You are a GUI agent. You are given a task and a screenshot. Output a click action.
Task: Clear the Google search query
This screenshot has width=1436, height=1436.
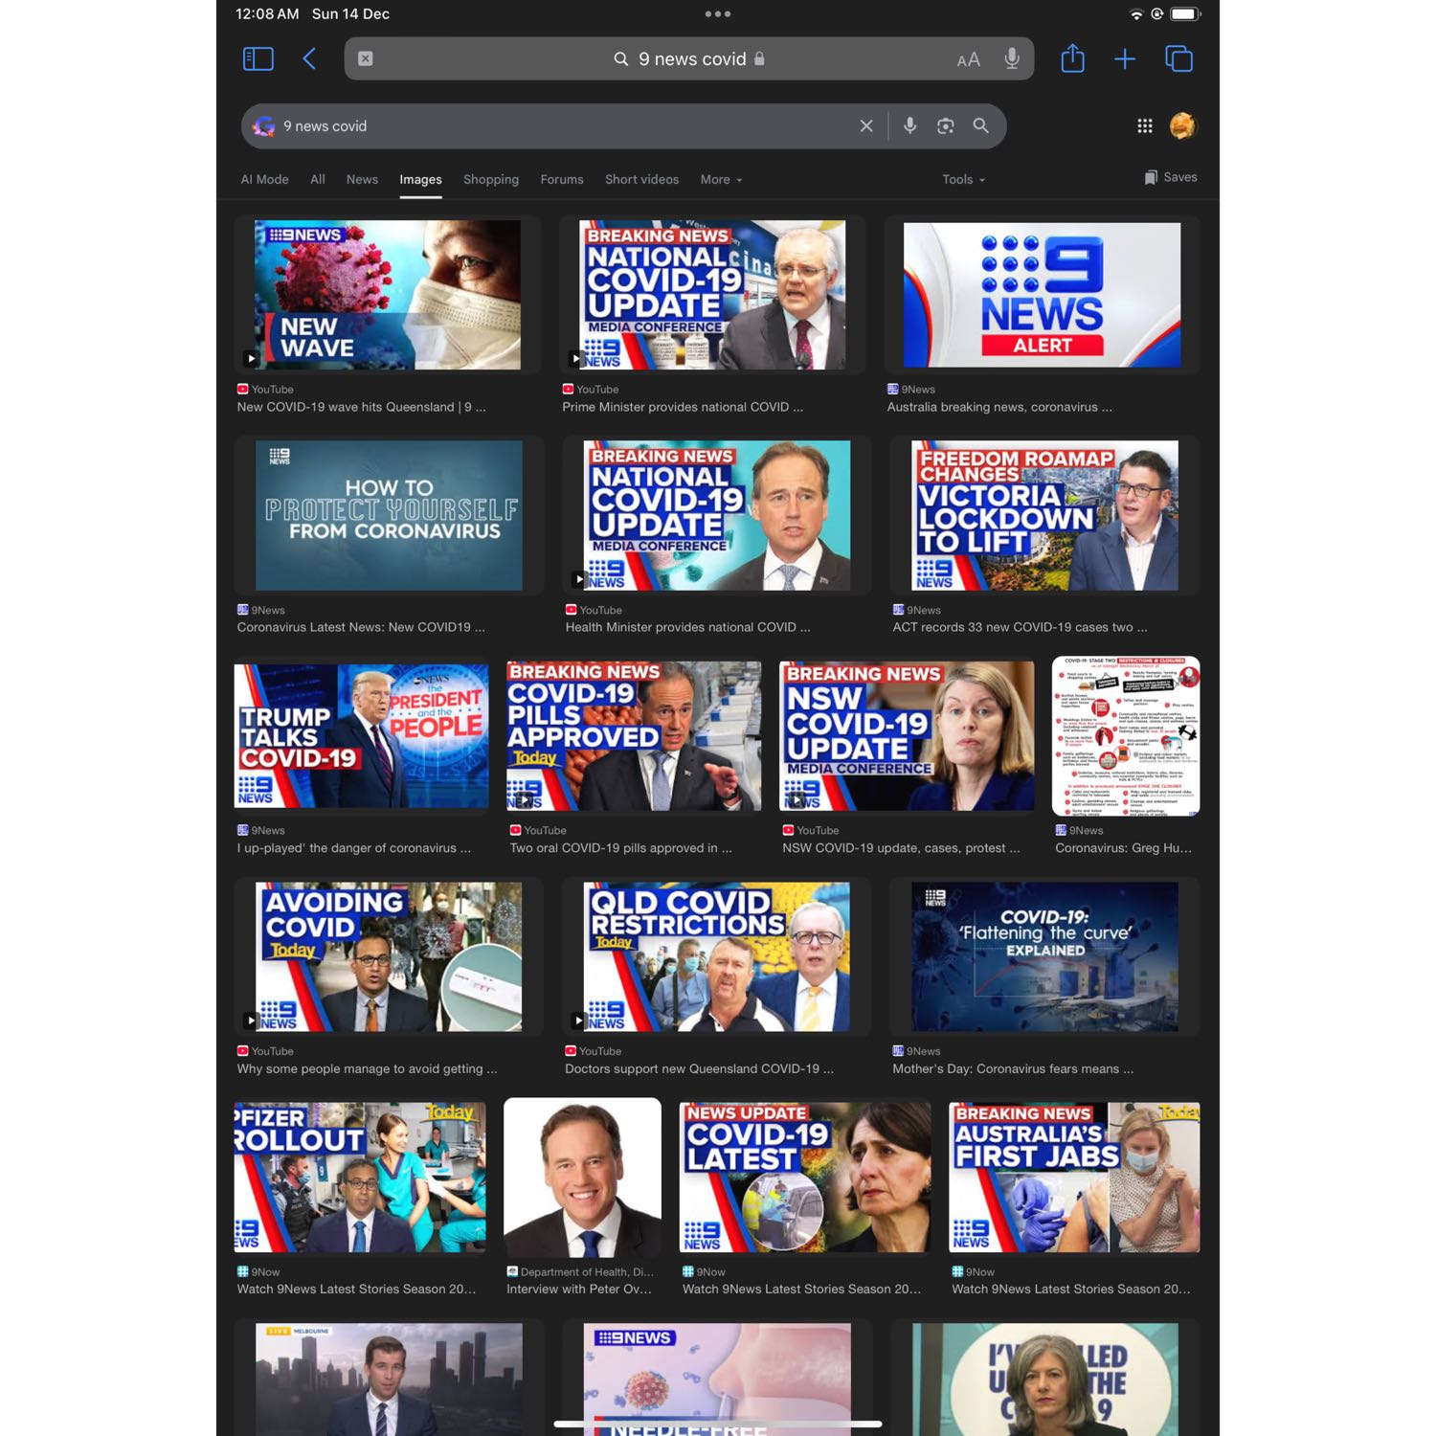point(866,126)
